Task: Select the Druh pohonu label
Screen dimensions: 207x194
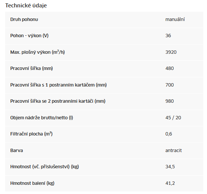Action: coord(24,20)
